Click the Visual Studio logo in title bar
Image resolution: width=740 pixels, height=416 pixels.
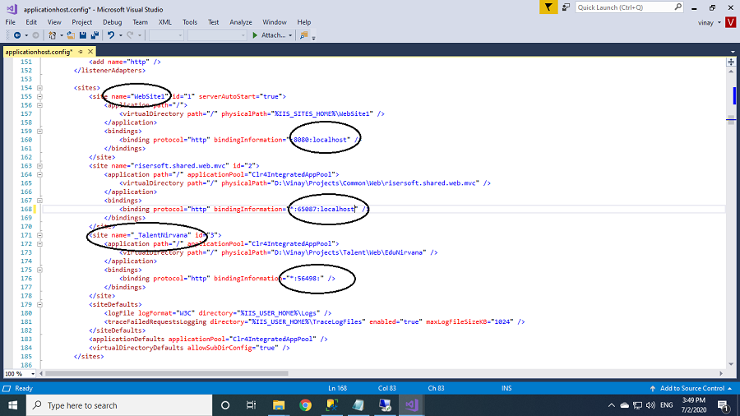(12, 9)
